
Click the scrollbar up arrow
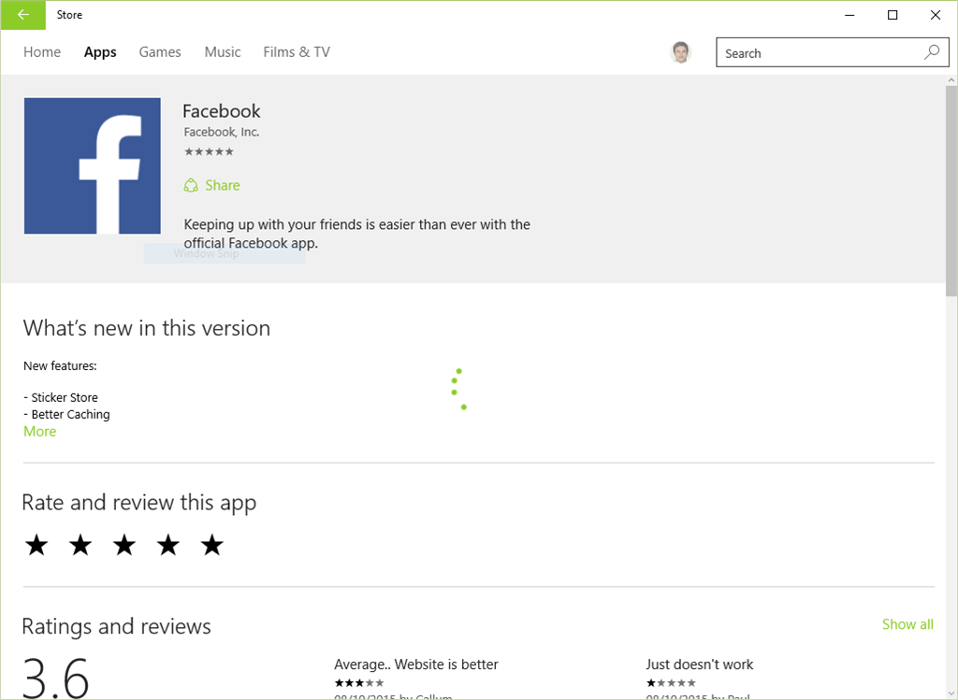pyautogui.click(x=951, y=80)
